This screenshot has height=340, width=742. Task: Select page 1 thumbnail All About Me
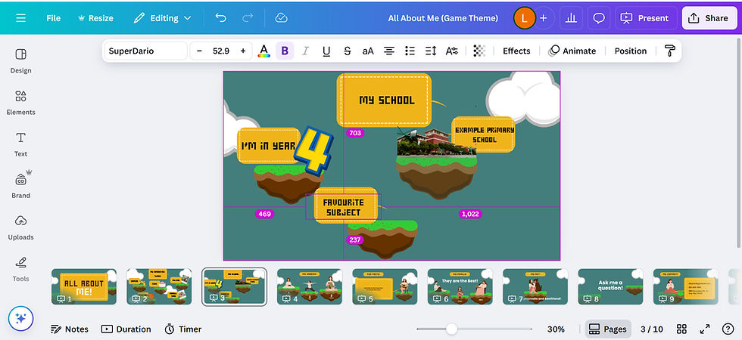(x=84, y=286)
